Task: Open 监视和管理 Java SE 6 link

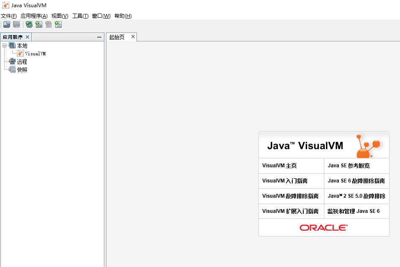Action: (x=354, y=211)
